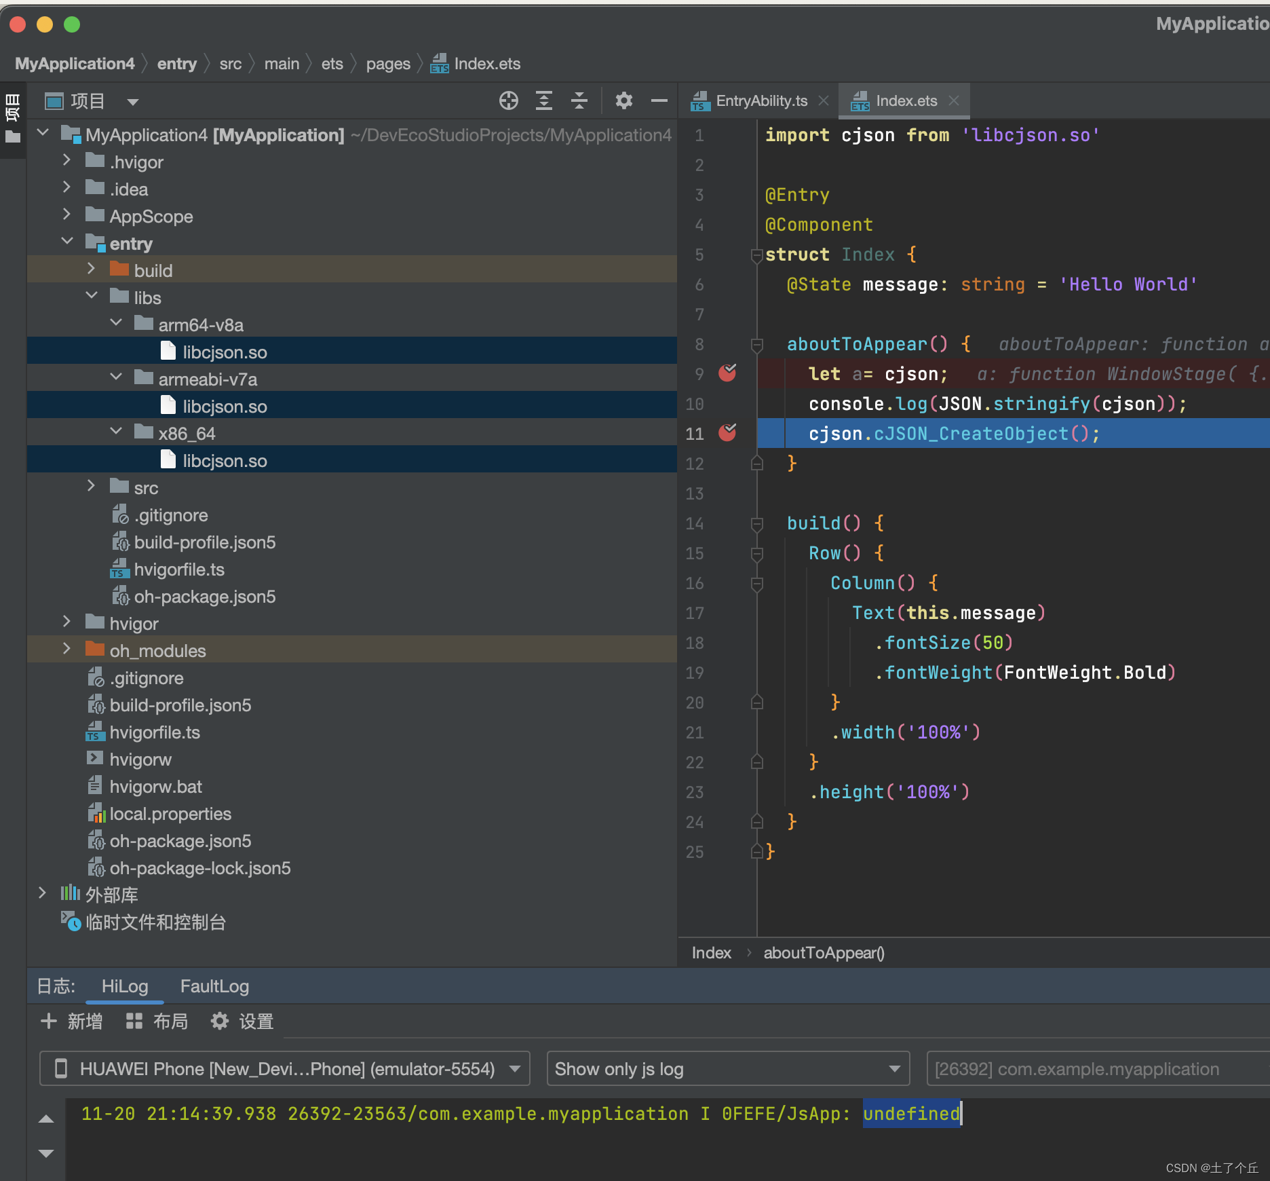This screenshot has width=1270, height=1181.
Task: Open 设置 log settings
Action: coord(242,1021)
